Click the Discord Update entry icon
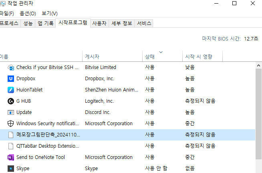262x173 pixels. (11, 112)
